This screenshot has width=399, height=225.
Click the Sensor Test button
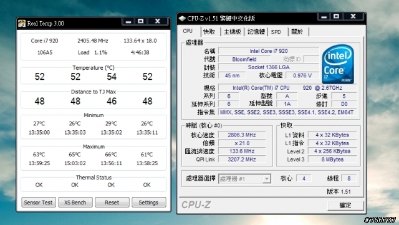(39, 203)
